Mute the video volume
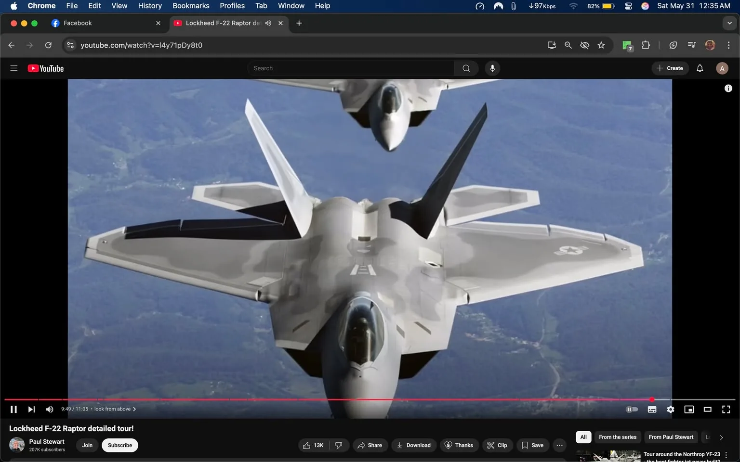The width and height of the screenshot is (740, 462). 49,409
